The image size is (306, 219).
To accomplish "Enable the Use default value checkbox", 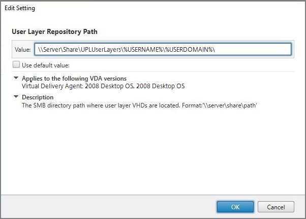I will [x=16, y=65].
